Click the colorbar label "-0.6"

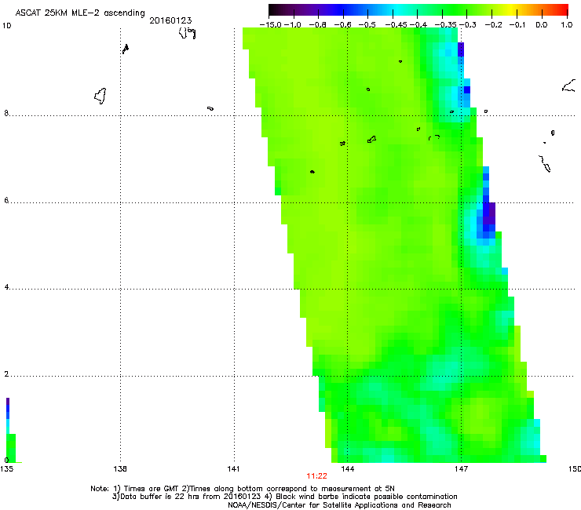(343, 25)
